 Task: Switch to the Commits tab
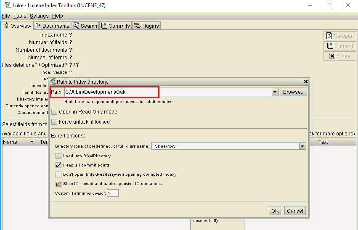point(115,26)
